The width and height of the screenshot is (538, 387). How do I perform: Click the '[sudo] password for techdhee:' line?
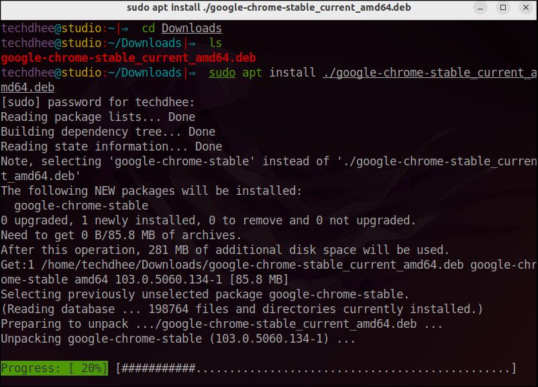98,102
